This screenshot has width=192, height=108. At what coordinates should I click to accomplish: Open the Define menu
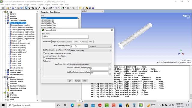(x=14, y=5)
